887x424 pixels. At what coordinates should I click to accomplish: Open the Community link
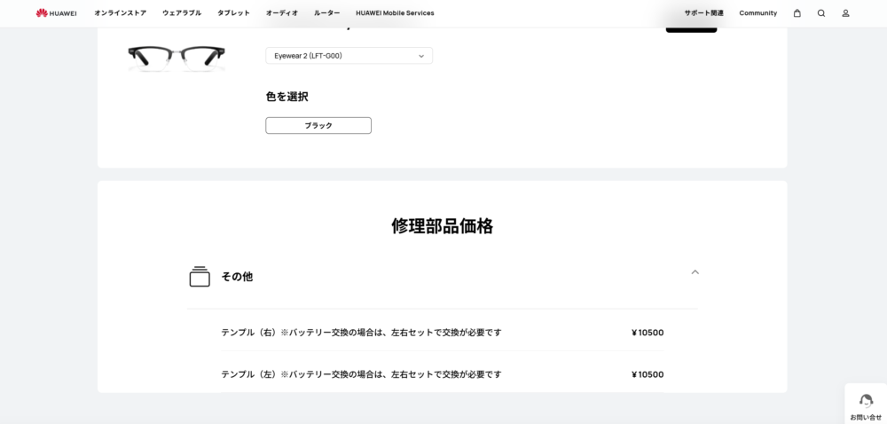[x=758, y=13]
